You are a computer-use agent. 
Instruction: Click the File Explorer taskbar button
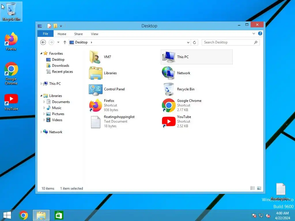coord(41,215)
